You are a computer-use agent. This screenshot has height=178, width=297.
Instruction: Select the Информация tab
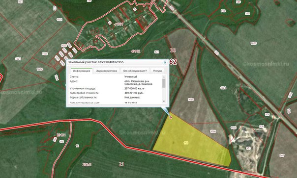point(82,71)
